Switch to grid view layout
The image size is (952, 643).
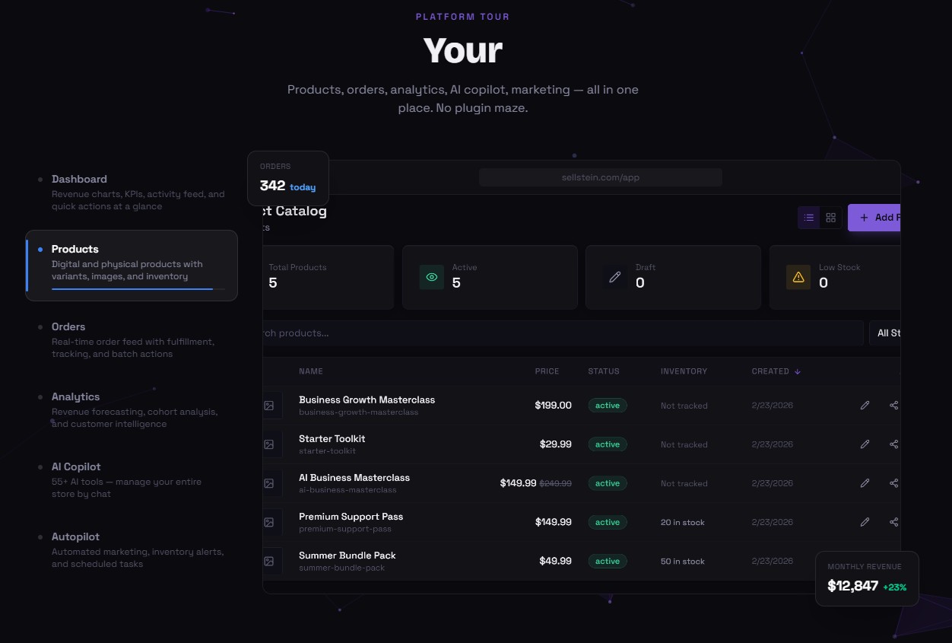point(830,218)
